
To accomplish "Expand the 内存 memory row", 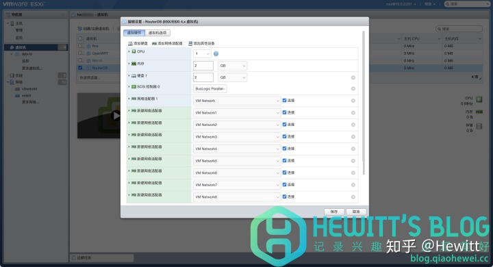I will (x=129, y=64).
